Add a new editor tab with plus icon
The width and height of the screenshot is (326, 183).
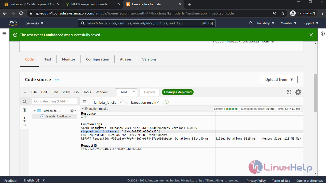(x=167, y=102)
